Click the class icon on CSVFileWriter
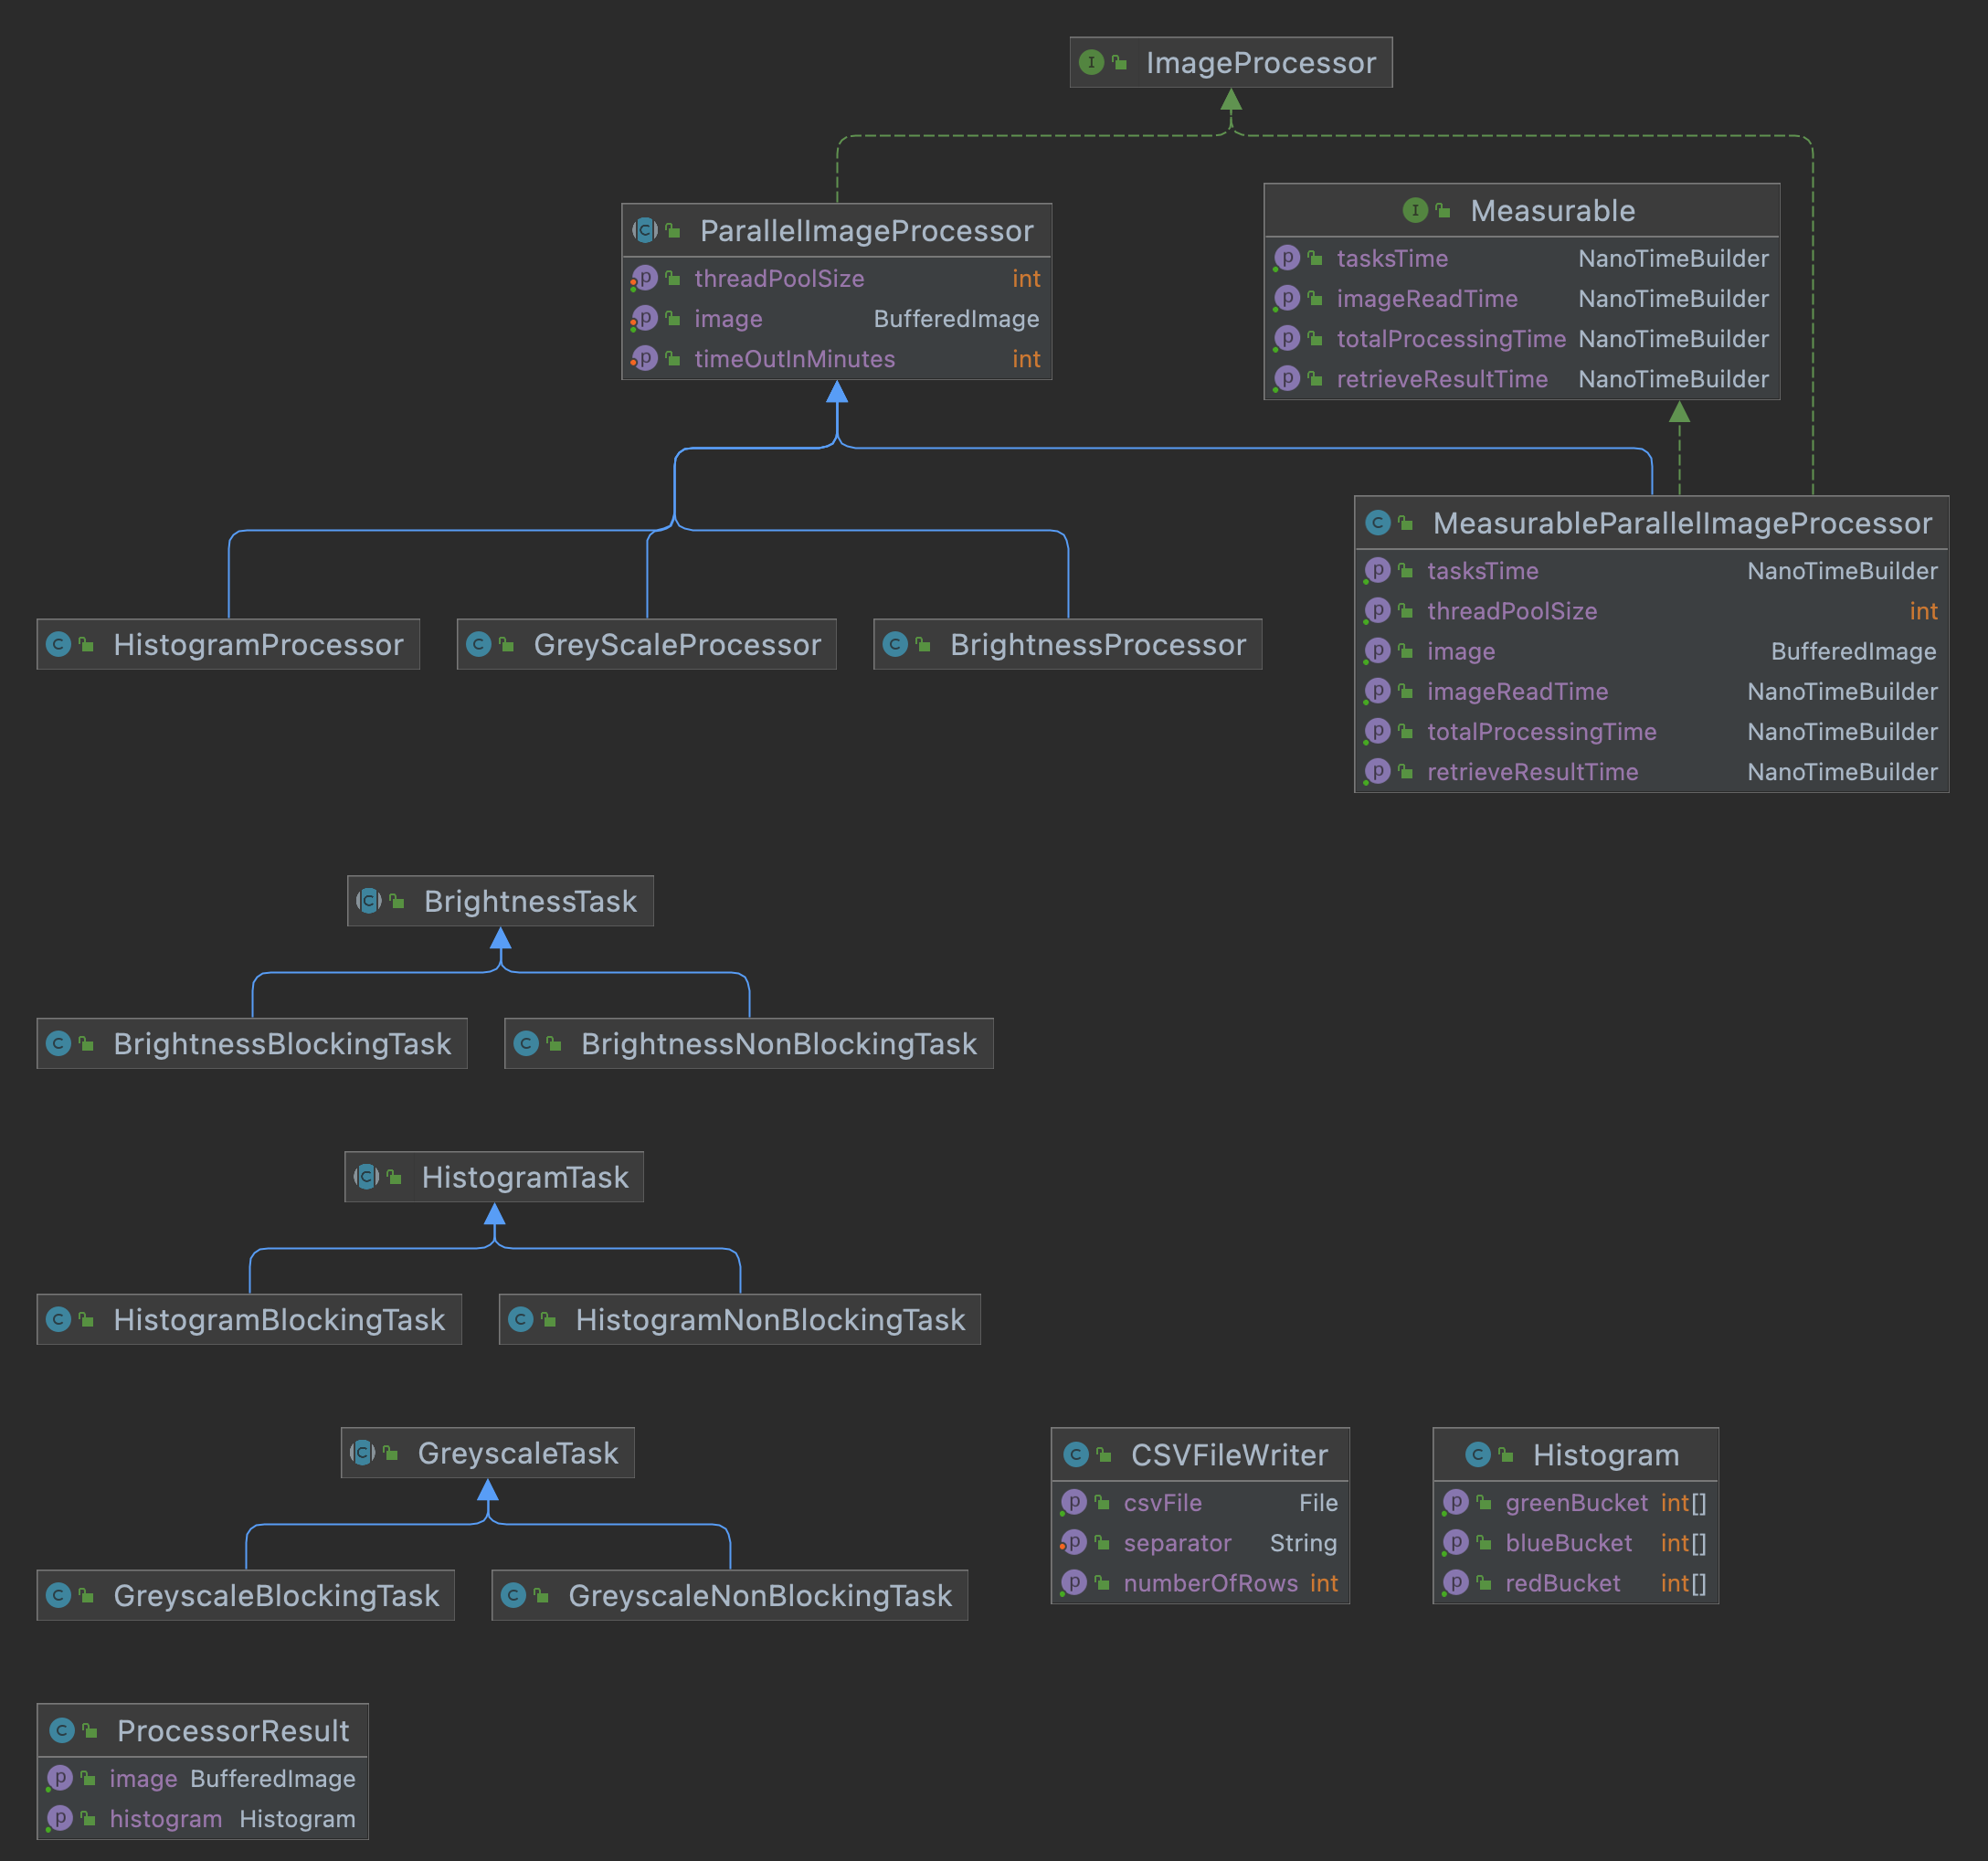The image size is (1988, 1861). coord(1076,1454)
